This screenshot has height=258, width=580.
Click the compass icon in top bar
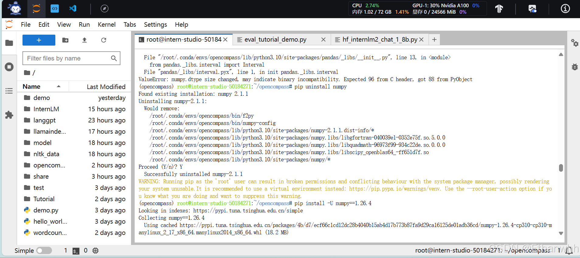tap(104, 9)
